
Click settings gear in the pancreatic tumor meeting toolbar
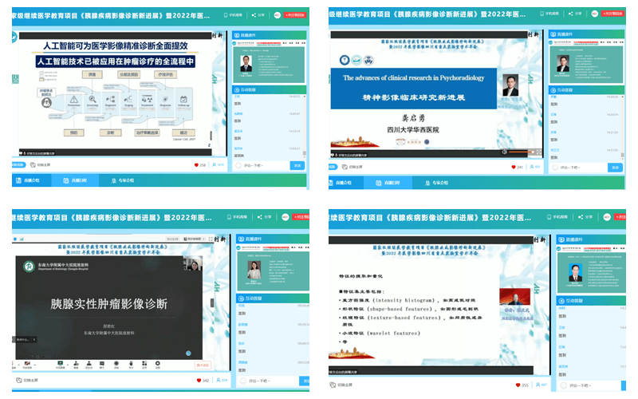tap(157, 364)
